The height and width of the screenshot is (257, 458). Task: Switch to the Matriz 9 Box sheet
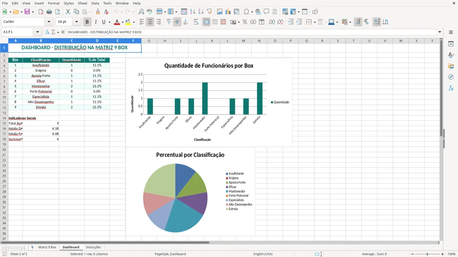(x=47, y=247)
